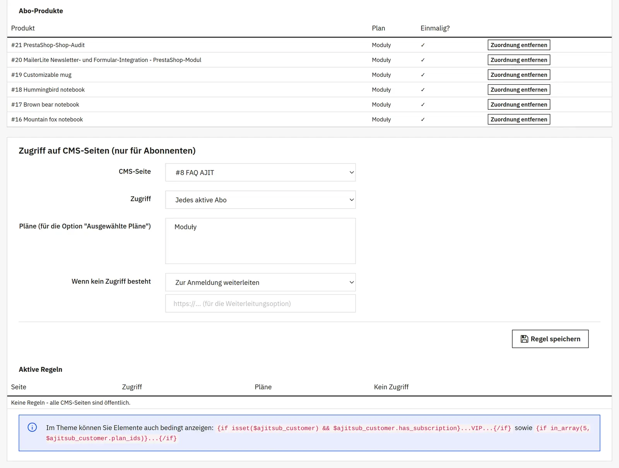Image resolution: width=619 pixels, height=468 pixels.
Task: Click Moduły plan cell for #18 Hummingbird notebook
Action: (381, 90)
